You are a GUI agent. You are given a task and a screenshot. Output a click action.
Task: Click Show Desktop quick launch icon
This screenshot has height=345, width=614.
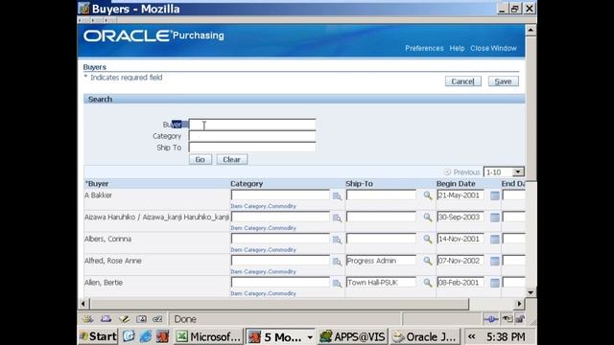[x=129, y=336]
